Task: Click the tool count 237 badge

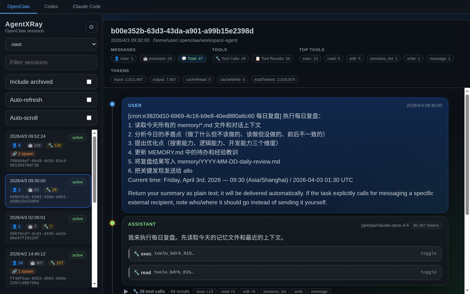Action: (57, 263)
